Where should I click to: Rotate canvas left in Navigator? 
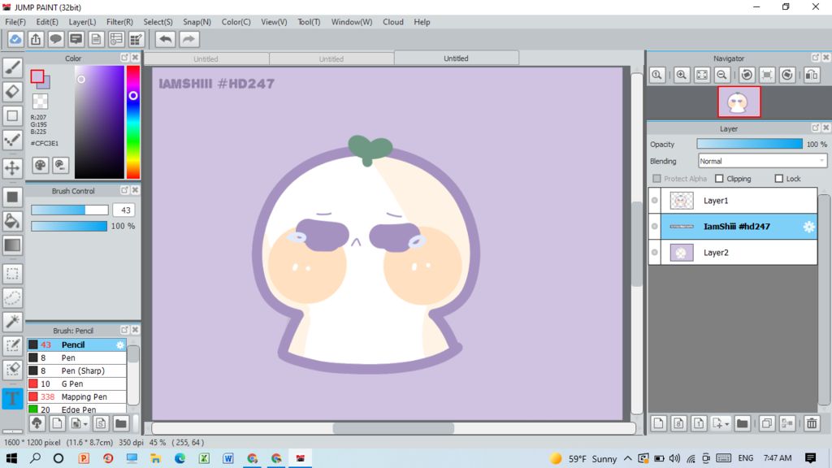747,75
